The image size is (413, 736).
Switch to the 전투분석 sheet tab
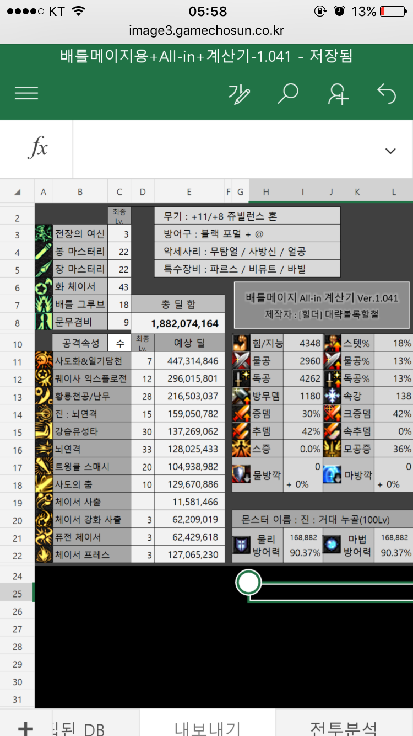click(344, 728)
